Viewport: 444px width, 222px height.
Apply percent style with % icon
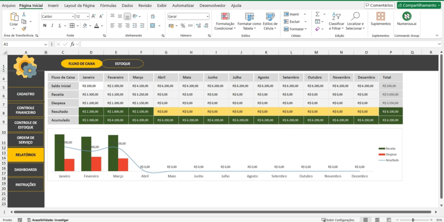(183, 26)
